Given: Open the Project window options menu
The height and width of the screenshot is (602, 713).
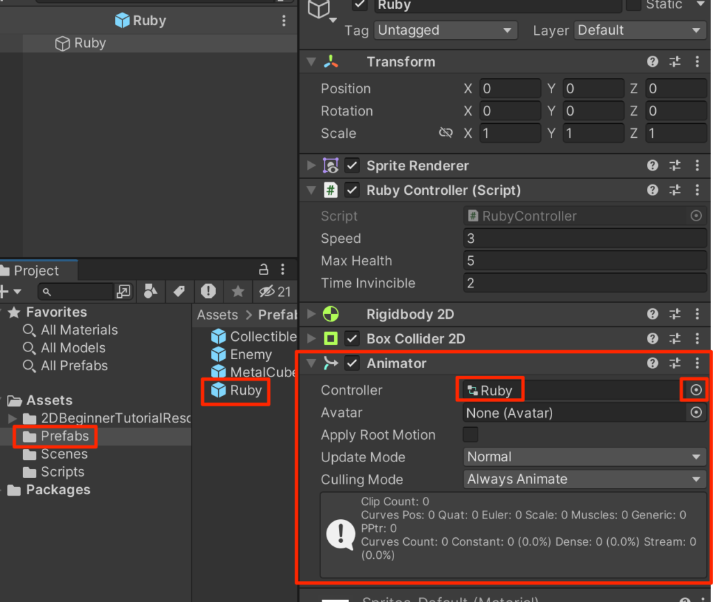Looking at the screenshot, I should point(283,269).
